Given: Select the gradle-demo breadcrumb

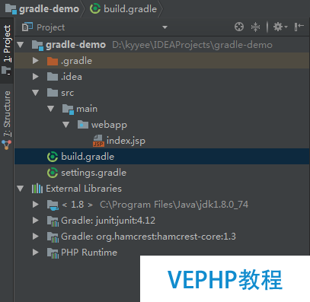Looking at the screenshot, I should pos(42,9).
